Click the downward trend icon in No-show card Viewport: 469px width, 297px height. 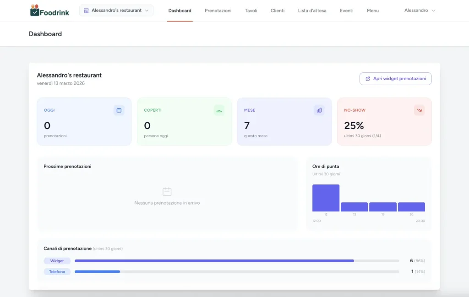pyautogui.click(x=419, y=110)
